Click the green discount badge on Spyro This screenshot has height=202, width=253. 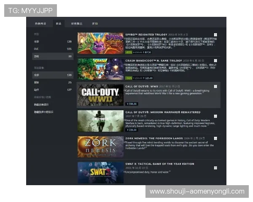pos(129,53)
